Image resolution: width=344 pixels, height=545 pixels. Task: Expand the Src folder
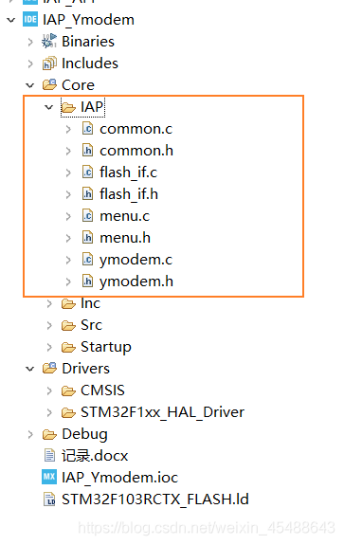[x=49, y=326]
